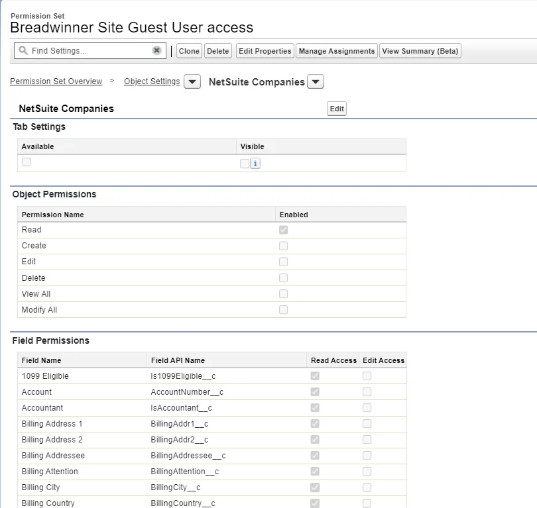Clone this permission set
537x508 pixels.
tap(189, 51)
